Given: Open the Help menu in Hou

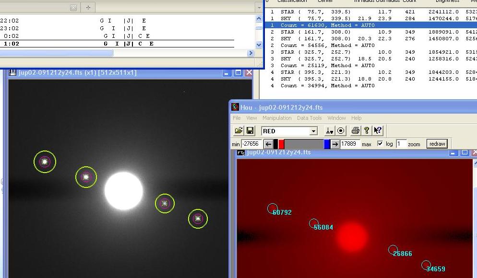Looking at the screenshot, I should 356,118.
